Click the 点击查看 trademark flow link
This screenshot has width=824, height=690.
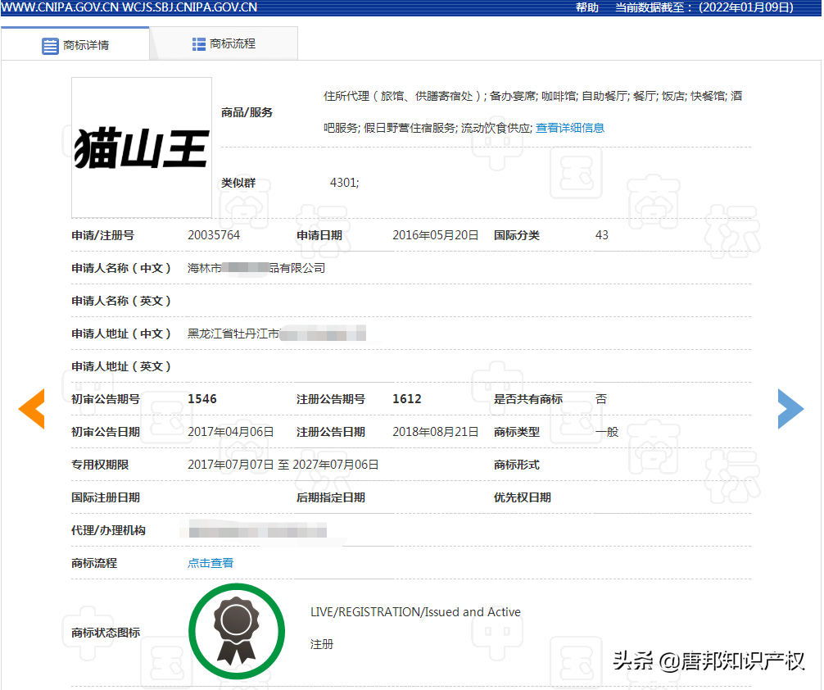coord(211,563)
